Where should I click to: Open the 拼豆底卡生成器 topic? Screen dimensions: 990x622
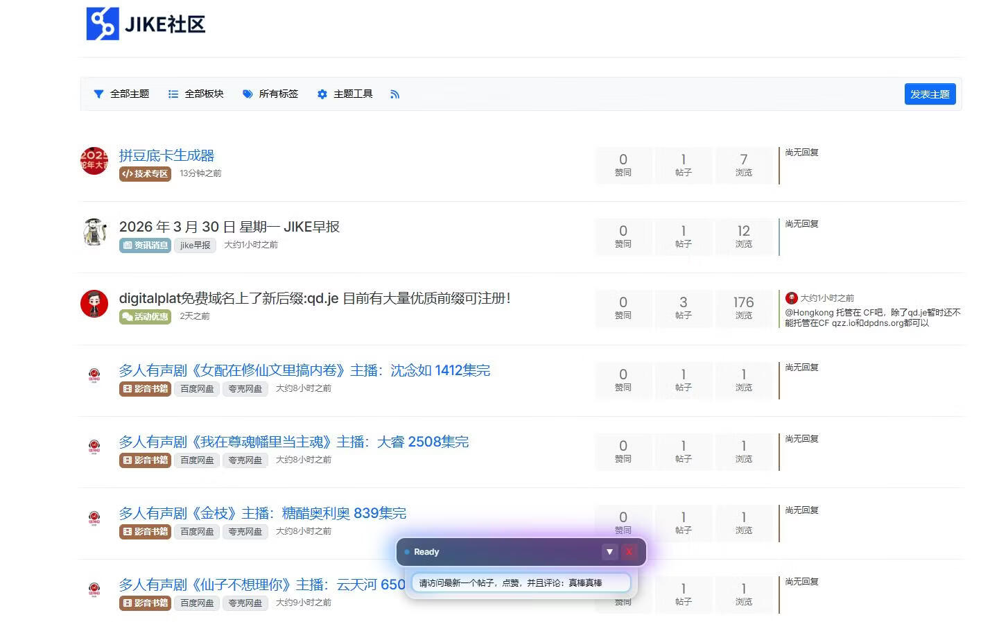point(166,155)
